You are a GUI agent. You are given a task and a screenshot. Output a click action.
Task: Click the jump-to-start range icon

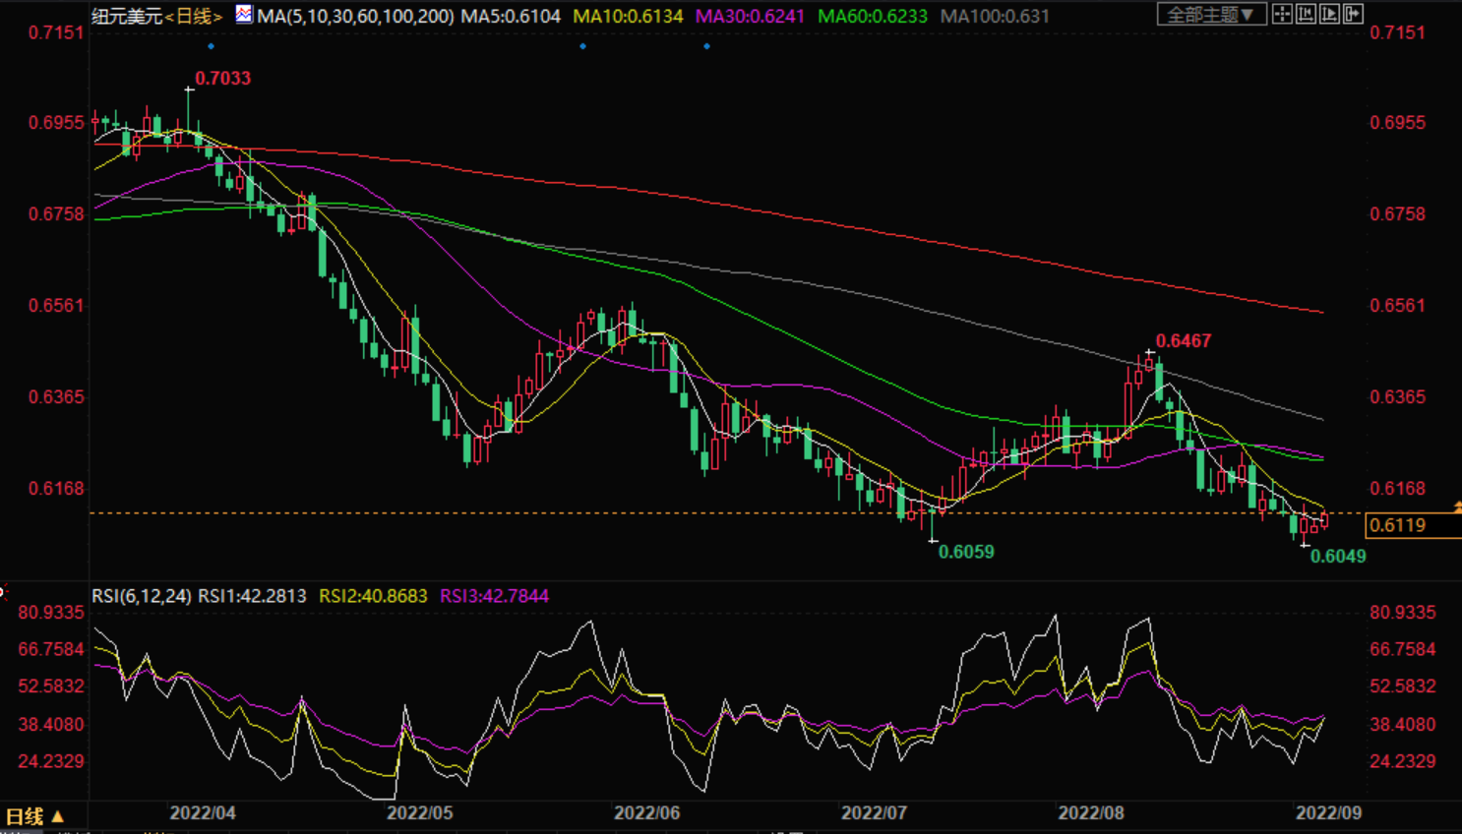[x=1306, y=15]
